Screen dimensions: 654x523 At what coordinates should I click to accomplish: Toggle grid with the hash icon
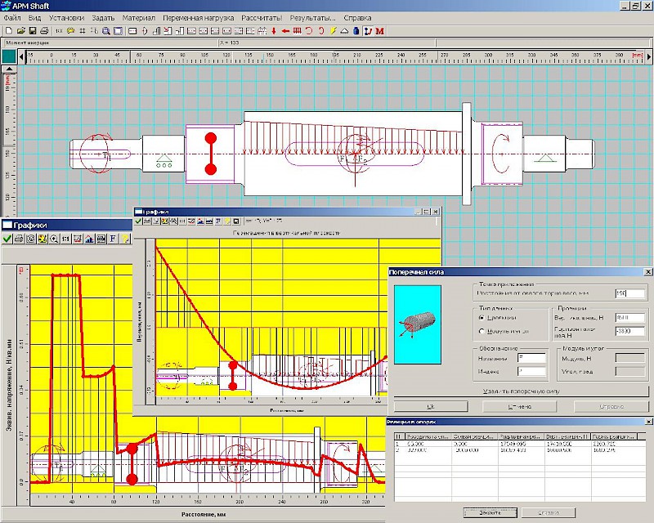pyautogui.click(x=83, y=31)
